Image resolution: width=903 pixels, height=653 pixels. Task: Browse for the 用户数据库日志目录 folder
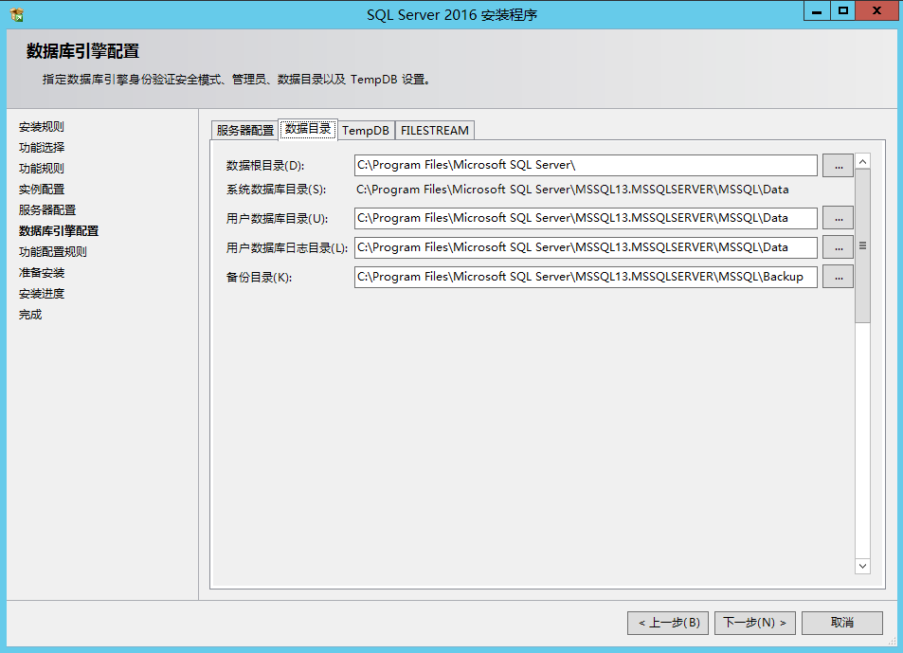[x=838, y=247]
